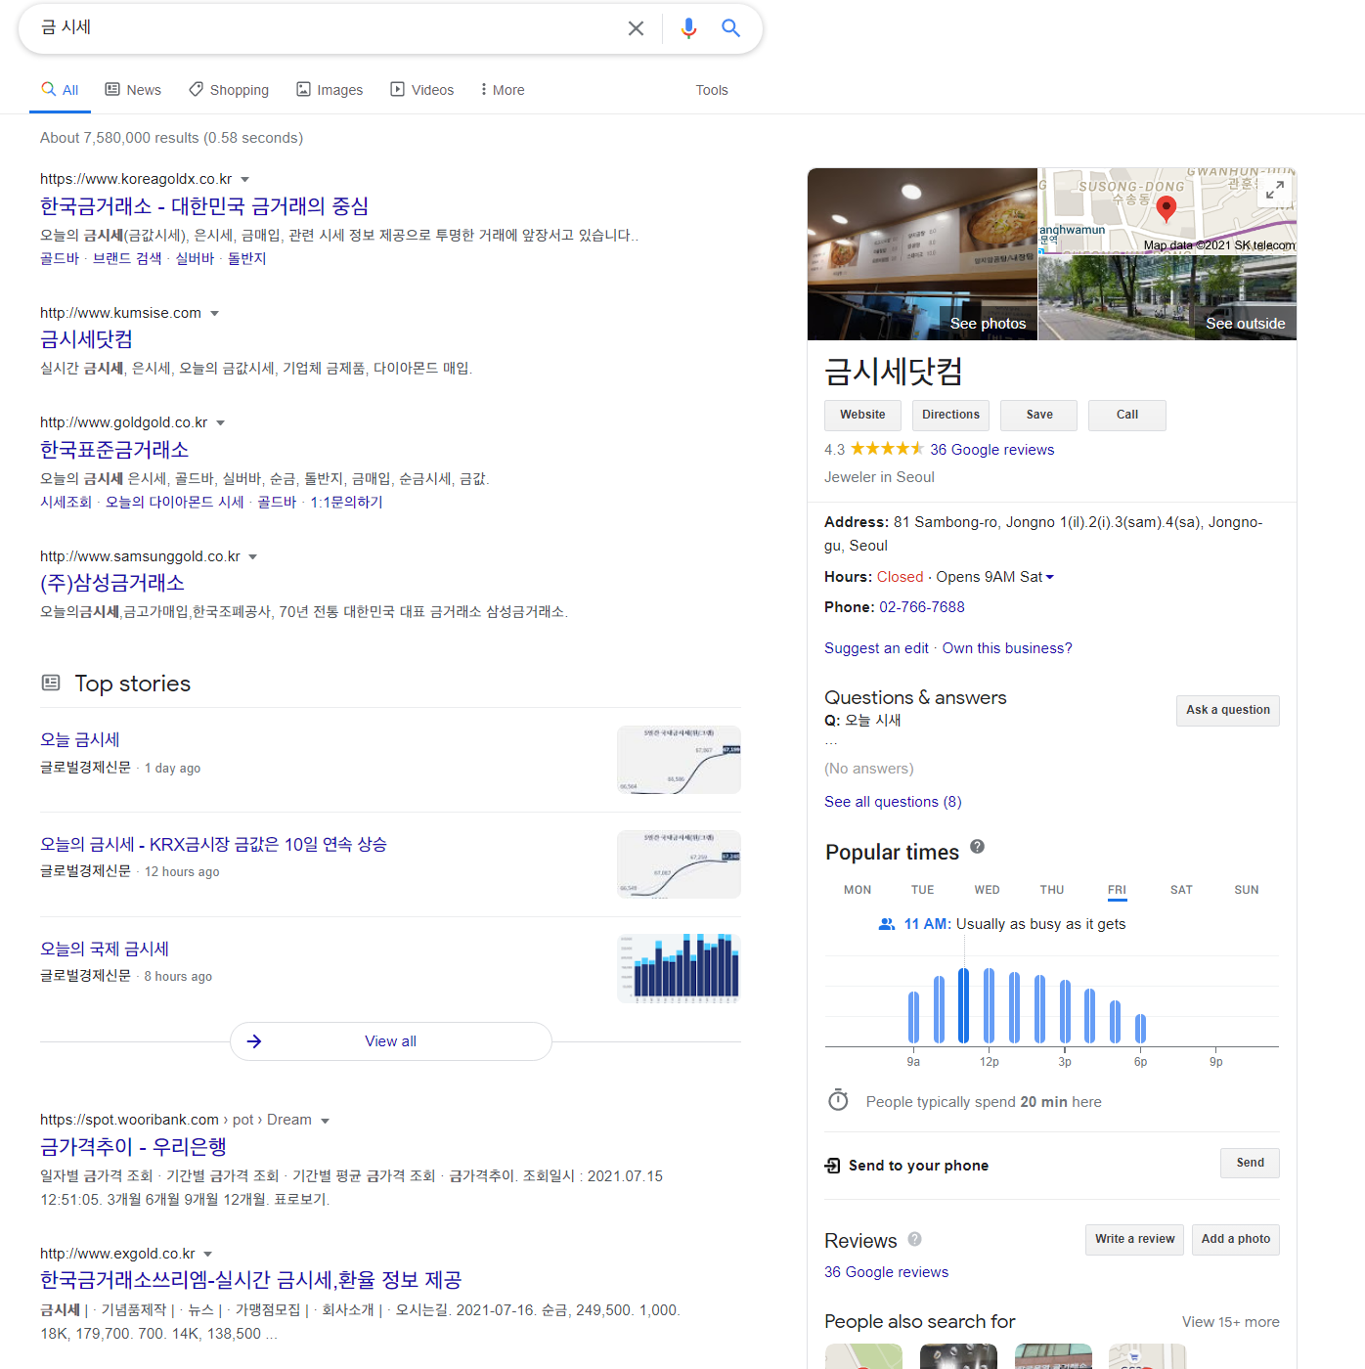Viewport: 1365px width, 1369px height.
Task: Open the Send to your phone icon
Action: click(833, 1166)
